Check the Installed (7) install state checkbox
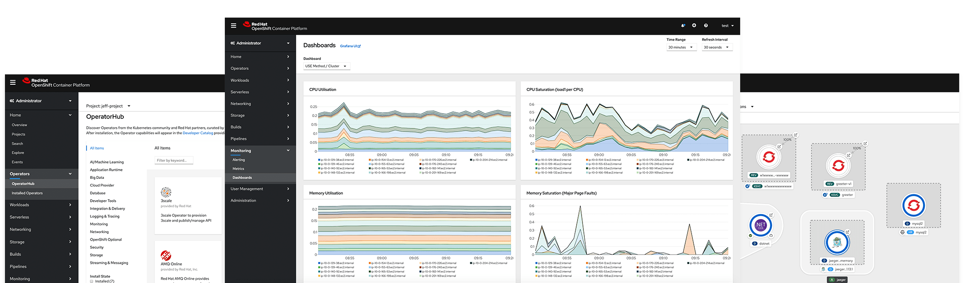The width and height of the screenshot is (965, 283). (91, 281)
